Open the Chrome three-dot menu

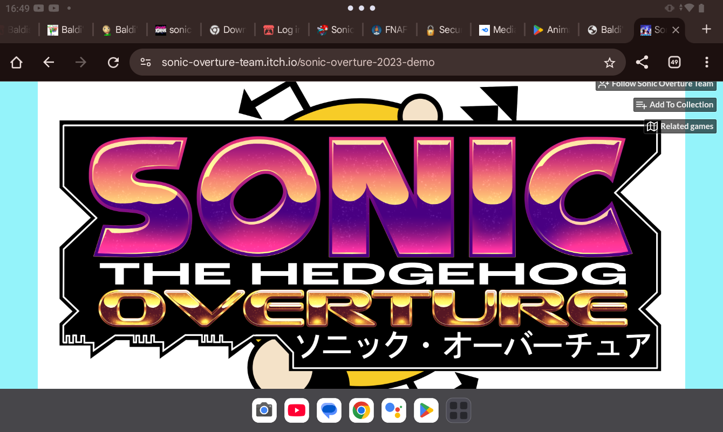[x=707, y=63]
